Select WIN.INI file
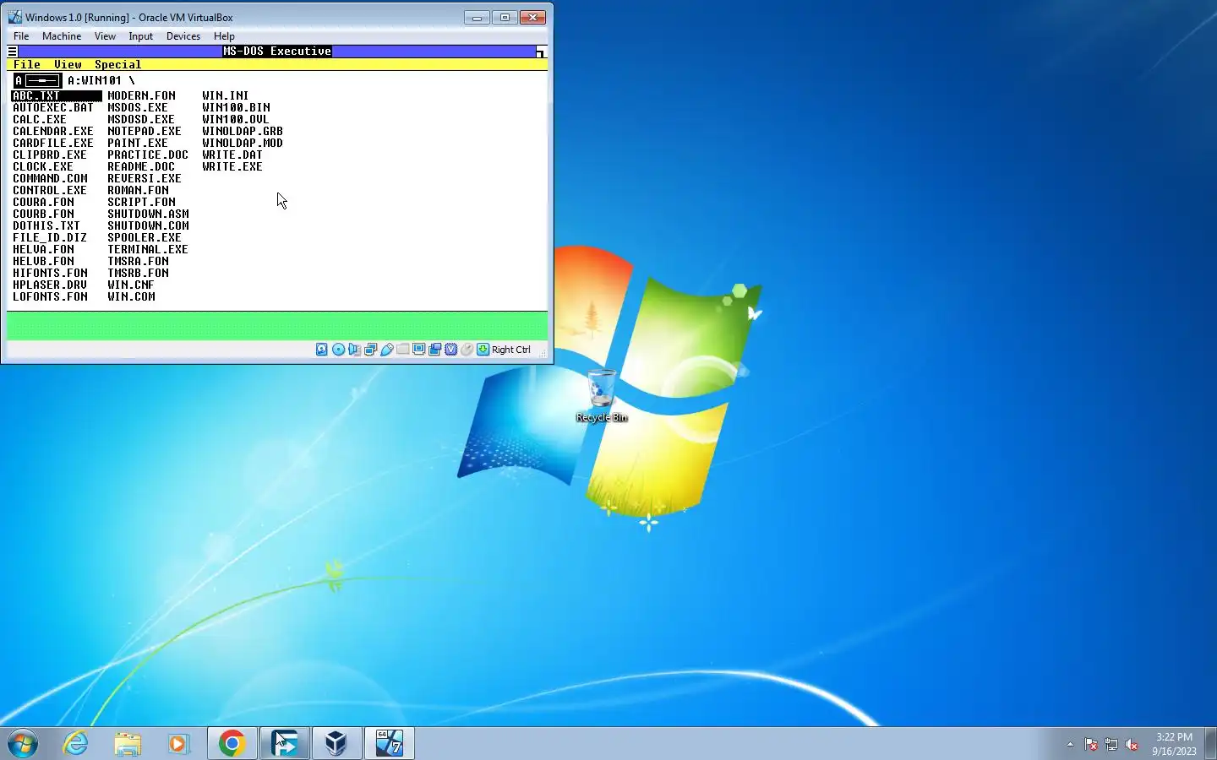This screenshot has height=760, width=1217. click(x=226, y=95)
